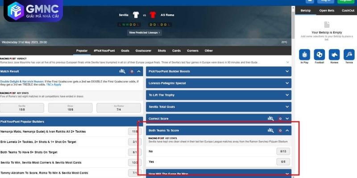
Task: Expand the To Lift The Trophy market
Action: click(219, 95)
